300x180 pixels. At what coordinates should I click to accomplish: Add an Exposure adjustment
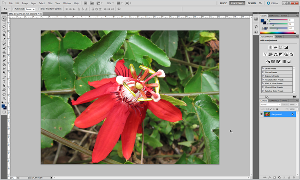286,47
